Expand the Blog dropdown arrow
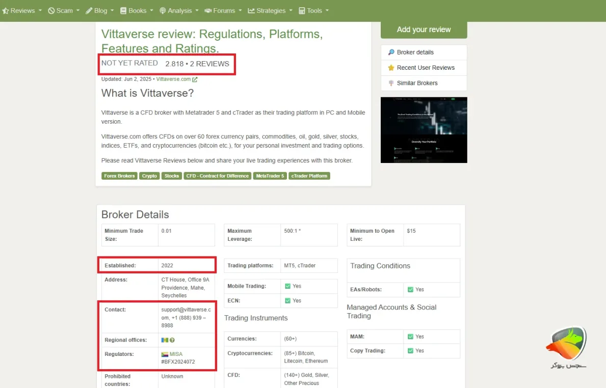 (x=112, y=10)
